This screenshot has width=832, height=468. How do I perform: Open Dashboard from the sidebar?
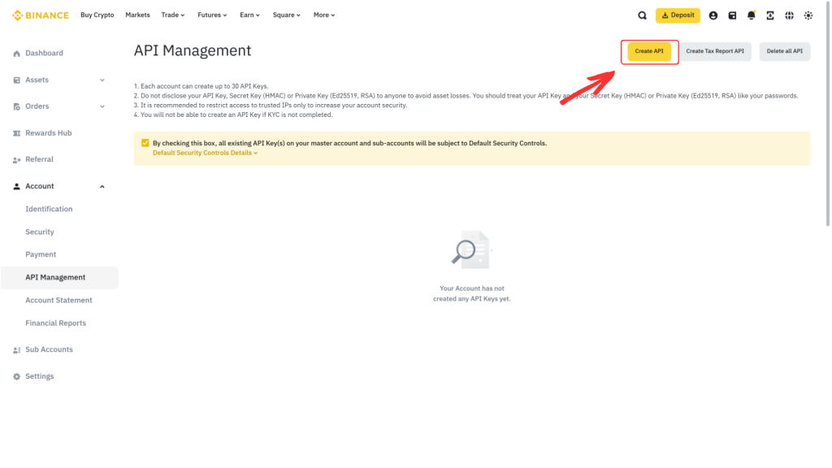point(44,53)
